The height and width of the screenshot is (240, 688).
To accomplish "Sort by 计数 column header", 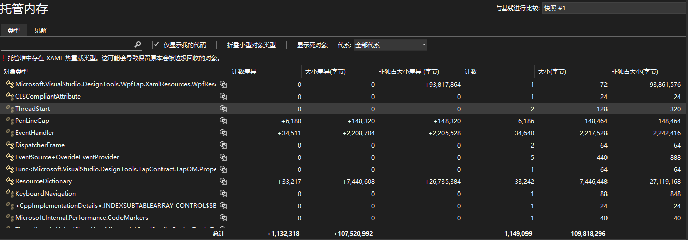I will pyautogui.click(x=498, y=72).
